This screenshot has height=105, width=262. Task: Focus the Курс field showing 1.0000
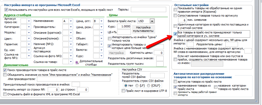tap(124, 26)
